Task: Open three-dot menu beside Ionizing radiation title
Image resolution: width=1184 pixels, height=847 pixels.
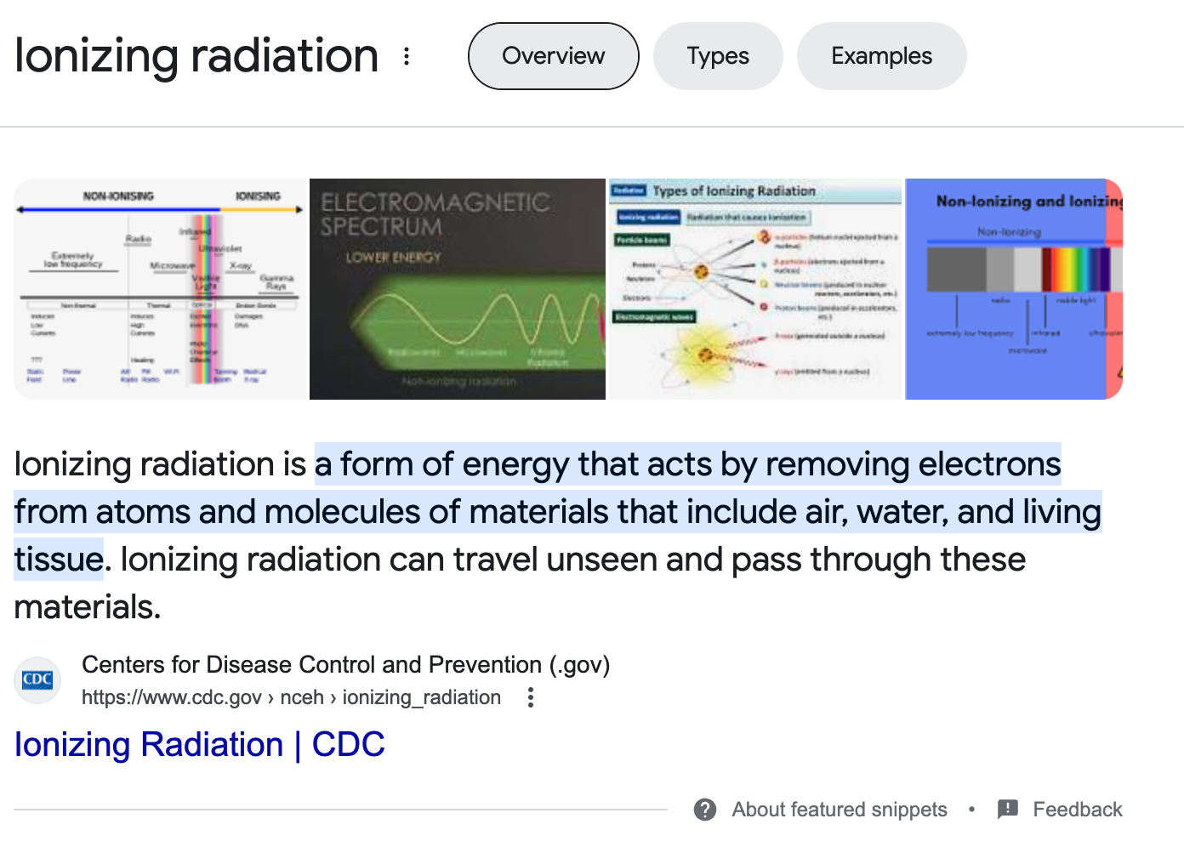Action: [x=407, y=56]
